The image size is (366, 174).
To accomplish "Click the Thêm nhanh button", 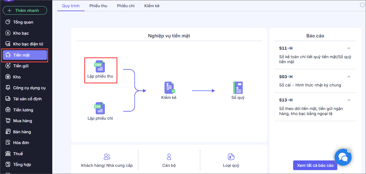I will coord(25,11).
